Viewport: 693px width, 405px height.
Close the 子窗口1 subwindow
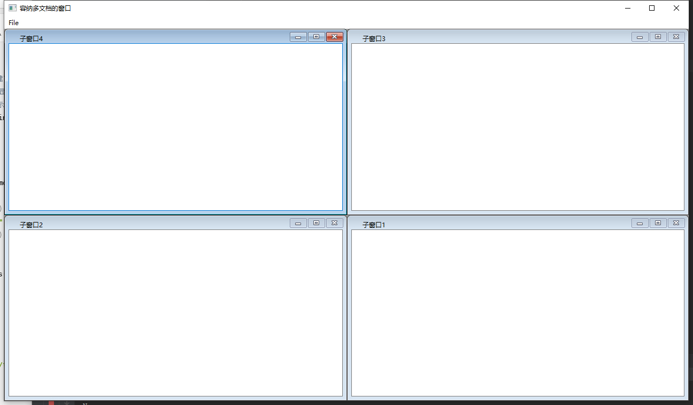tap(676, 223)
